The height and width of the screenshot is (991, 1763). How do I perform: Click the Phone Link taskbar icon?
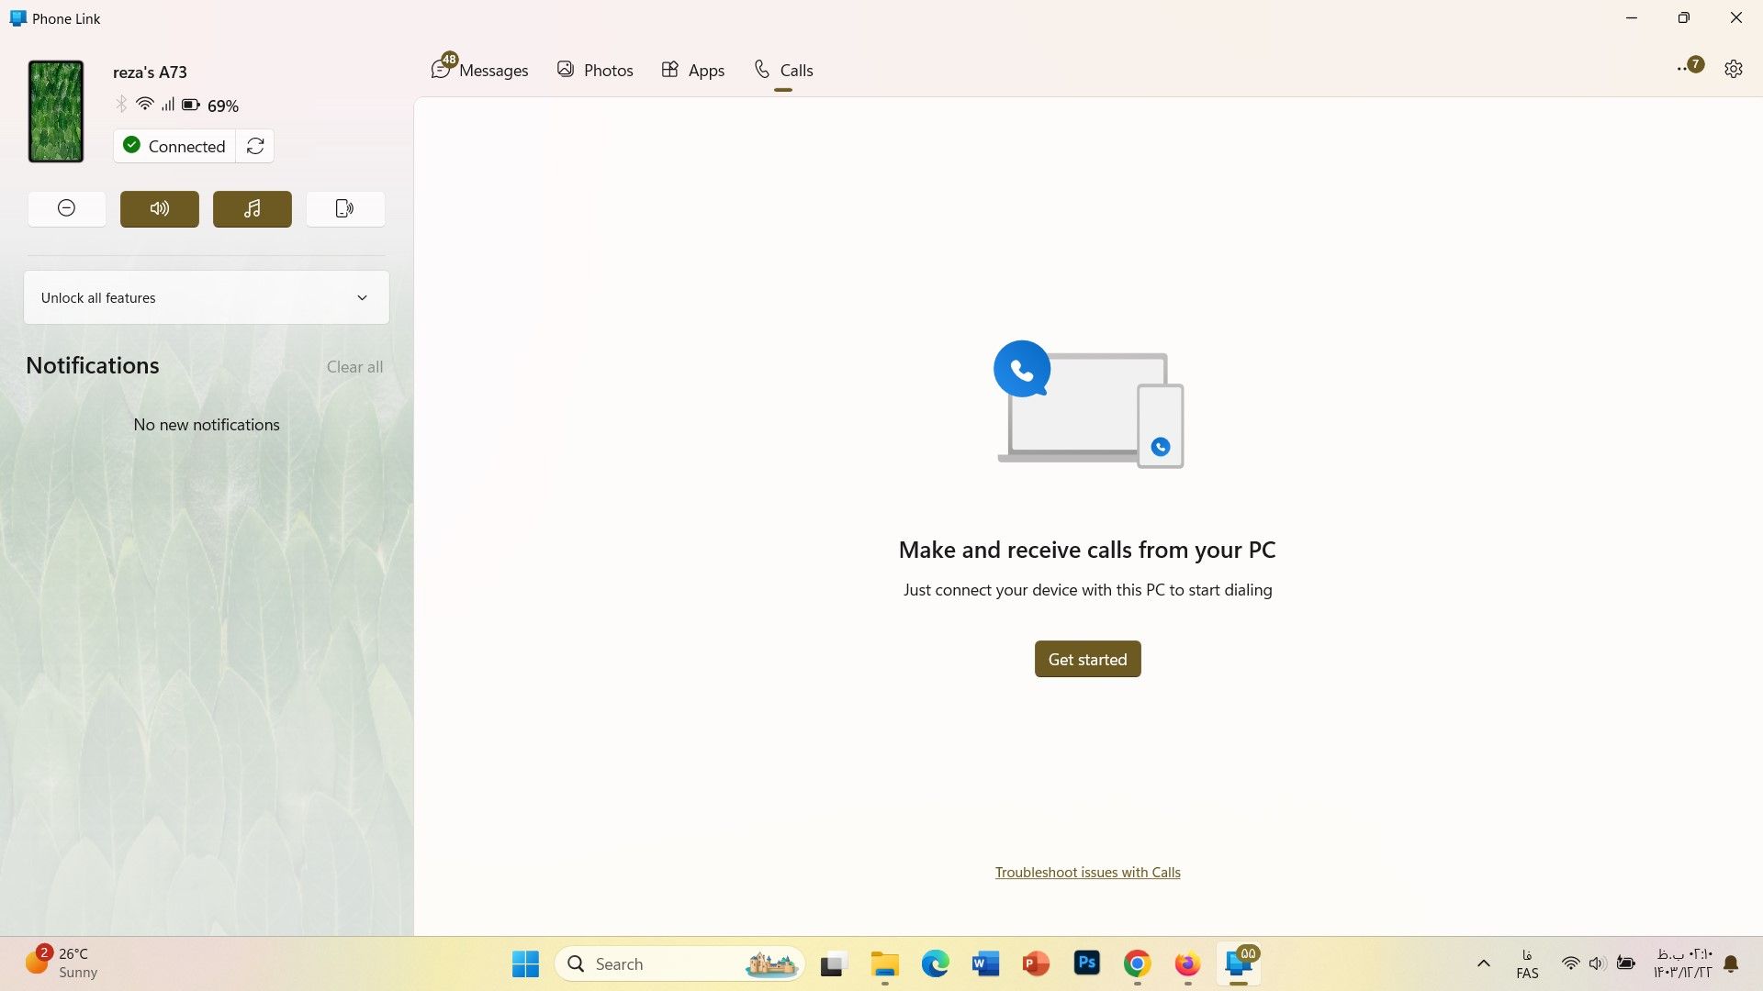(x=1239, y=963)
